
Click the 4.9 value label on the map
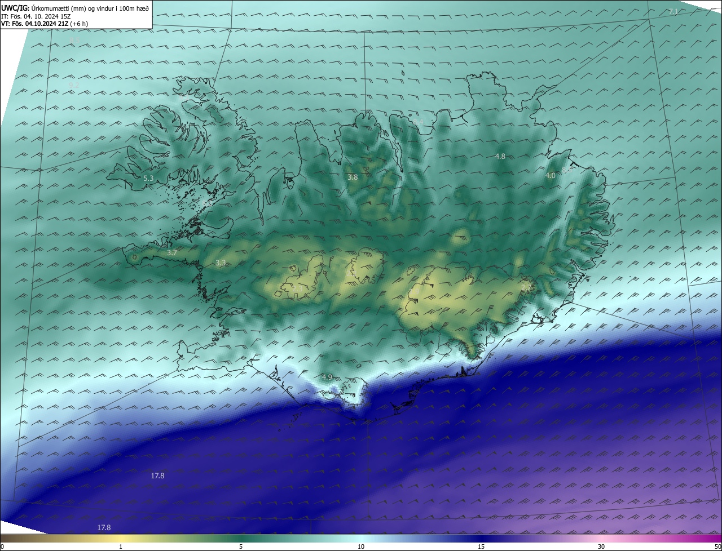328,377
